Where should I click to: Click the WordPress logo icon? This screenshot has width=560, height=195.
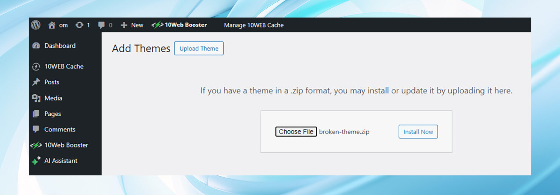[36, 25]
